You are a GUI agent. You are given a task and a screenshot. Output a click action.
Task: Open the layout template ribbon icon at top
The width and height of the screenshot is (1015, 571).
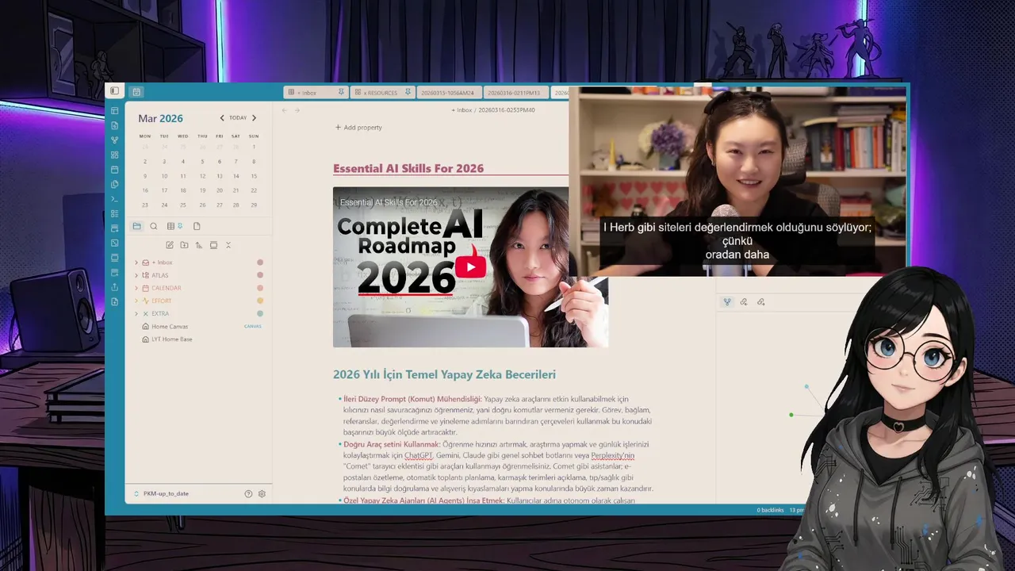tap(115, 110)
